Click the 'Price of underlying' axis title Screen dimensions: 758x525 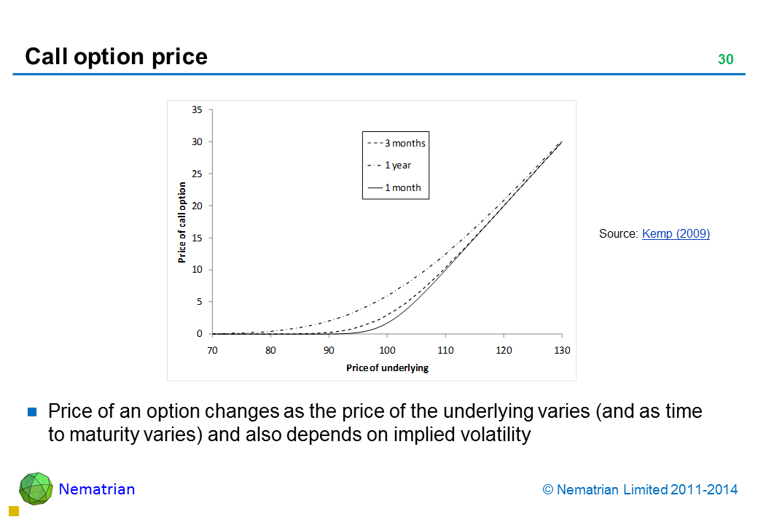click(387, 368)
